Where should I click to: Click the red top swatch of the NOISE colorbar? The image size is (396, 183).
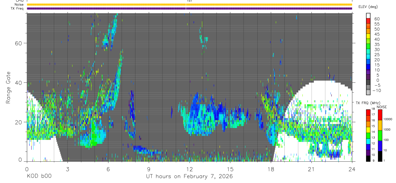tap(380, 115)
